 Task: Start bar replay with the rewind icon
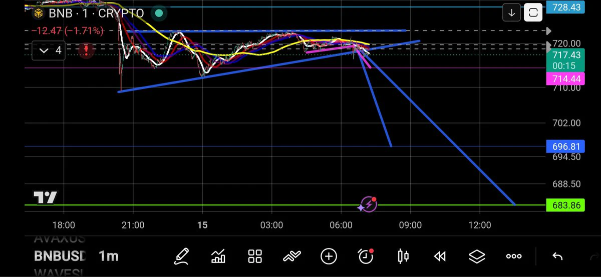click(440, 256)
